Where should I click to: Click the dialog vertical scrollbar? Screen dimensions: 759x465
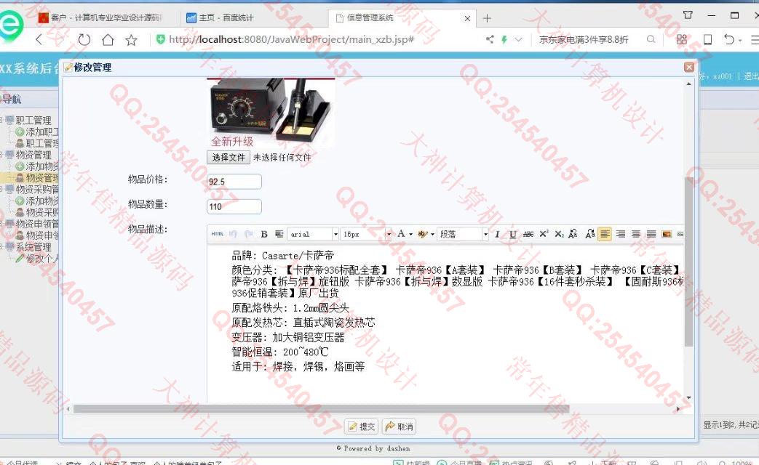coord(688,262)
